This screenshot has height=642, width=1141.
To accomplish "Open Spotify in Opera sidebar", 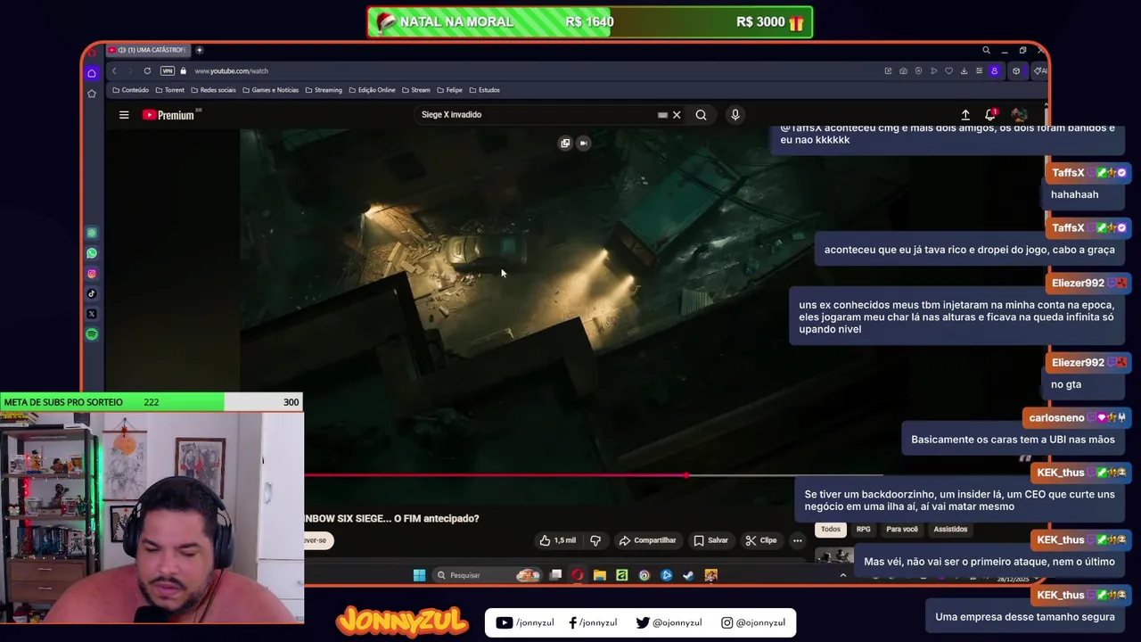I will (92, 334).
